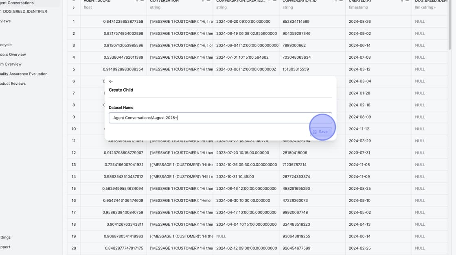Click the Save button in the dialog
456x255 pixels.
(x=320, y=132)
